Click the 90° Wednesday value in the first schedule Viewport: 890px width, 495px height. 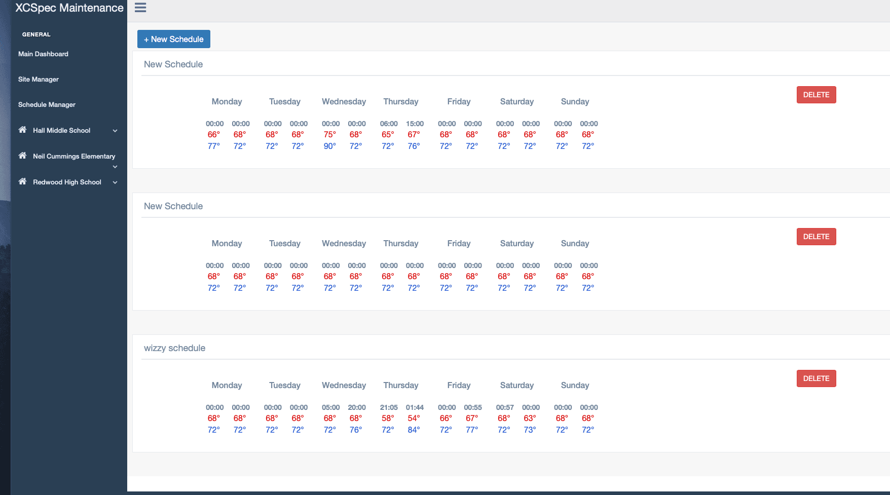click(x=329, y=146)
